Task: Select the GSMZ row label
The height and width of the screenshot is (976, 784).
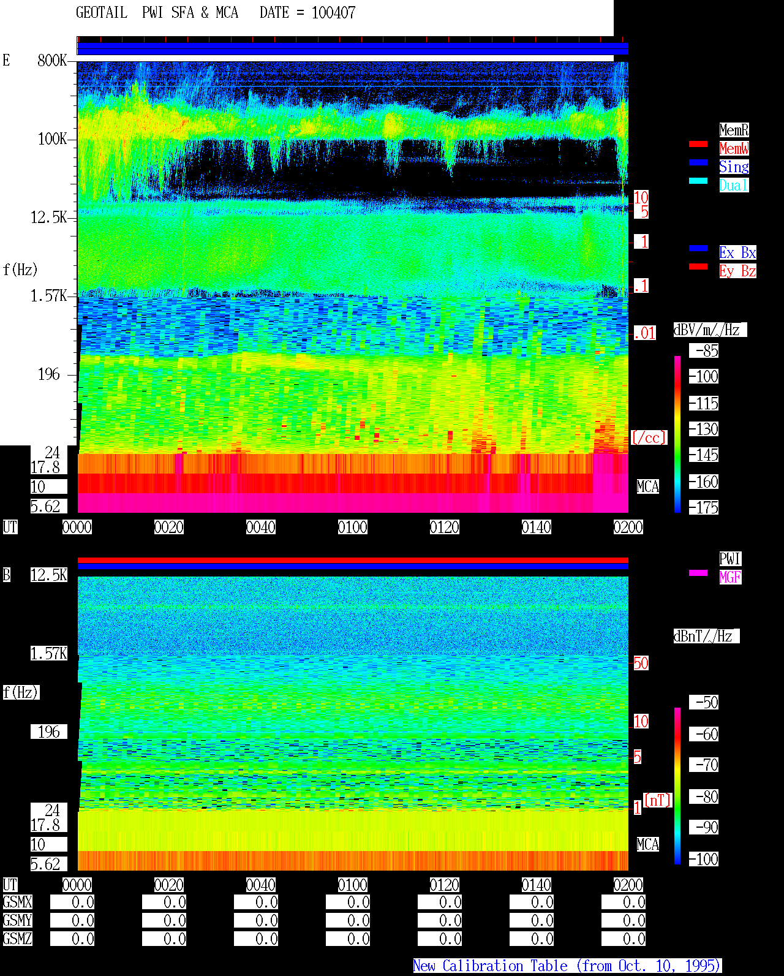Action: click(17, 939)
